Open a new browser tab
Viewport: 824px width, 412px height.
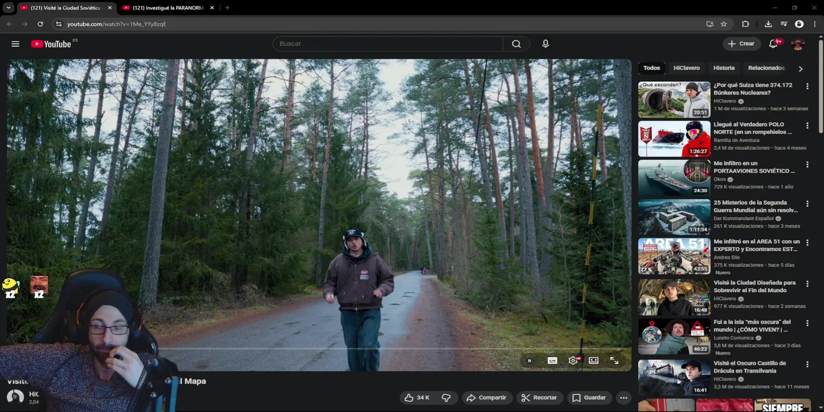click(x=227, y=8)
